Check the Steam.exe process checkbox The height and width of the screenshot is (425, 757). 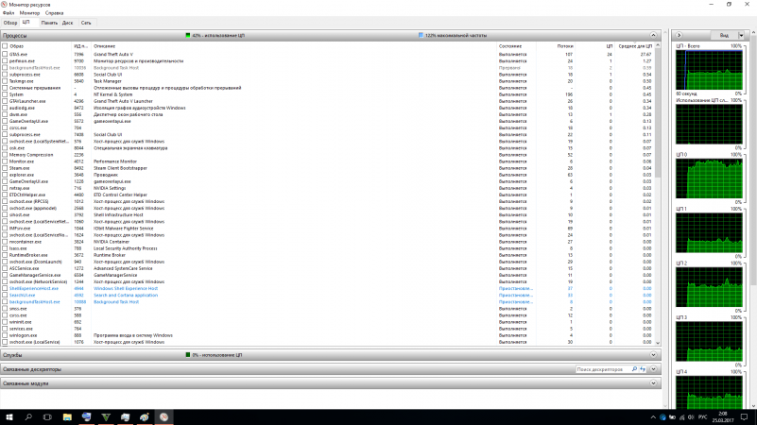5,168
